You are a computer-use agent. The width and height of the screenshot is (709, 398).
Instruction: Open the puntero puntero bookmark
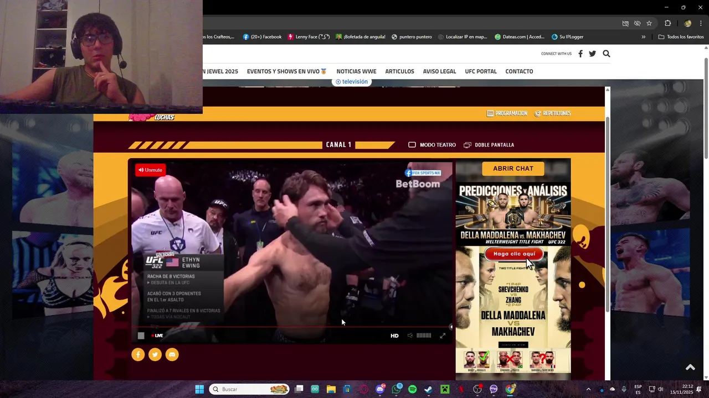click(x=412, y=37)
